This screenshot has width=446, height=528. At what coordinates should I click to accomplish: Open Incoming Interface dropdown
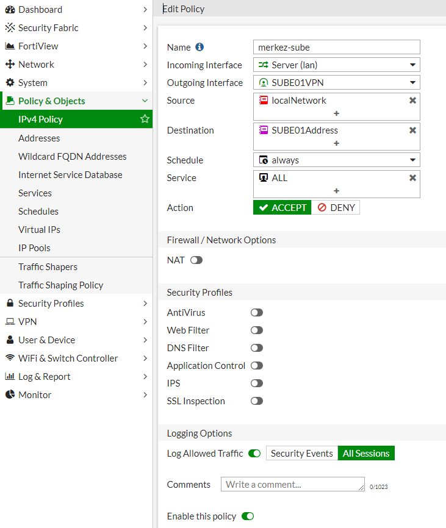[x=337, y=65]
